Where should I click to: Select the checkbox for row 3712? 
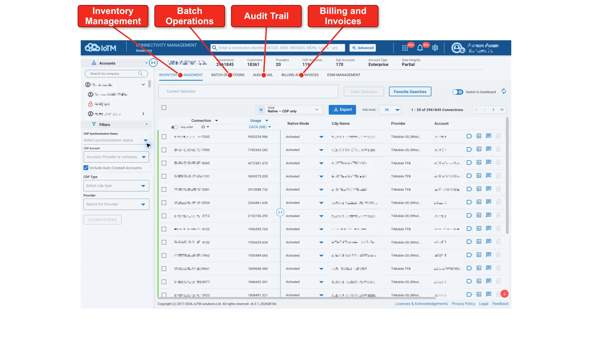(x=164, y=216)
